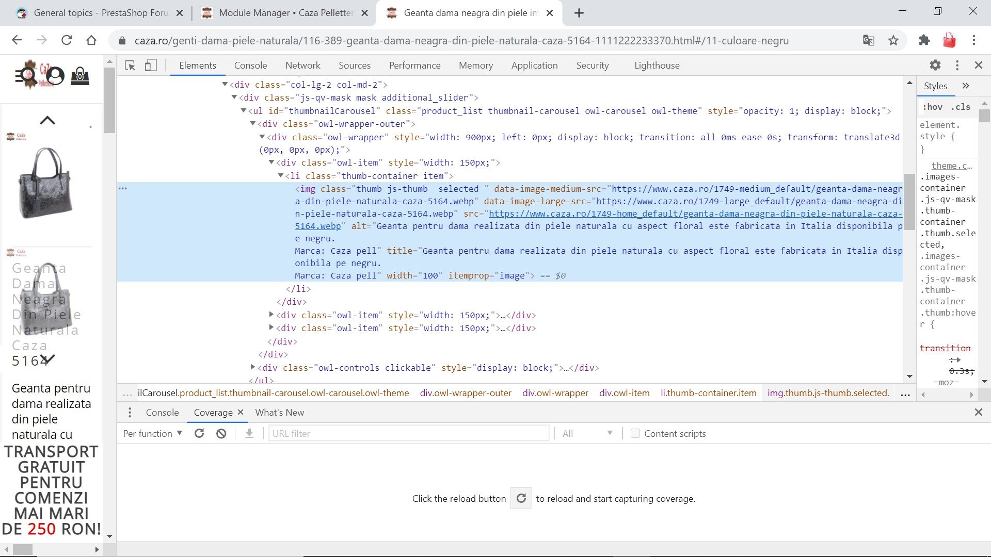The width and height of the screenshot is (991, 557).
Task: Click the center reload button for coverage
Action: 521,498
